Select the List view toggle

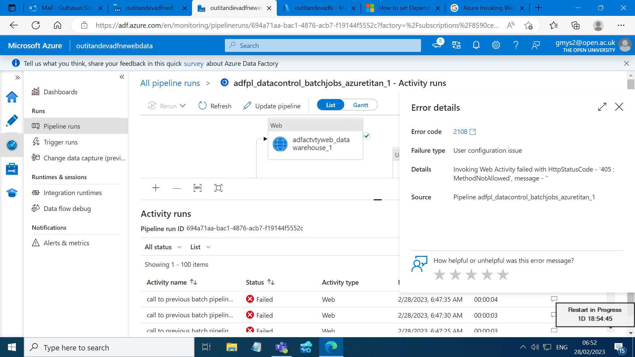point(330,105)
